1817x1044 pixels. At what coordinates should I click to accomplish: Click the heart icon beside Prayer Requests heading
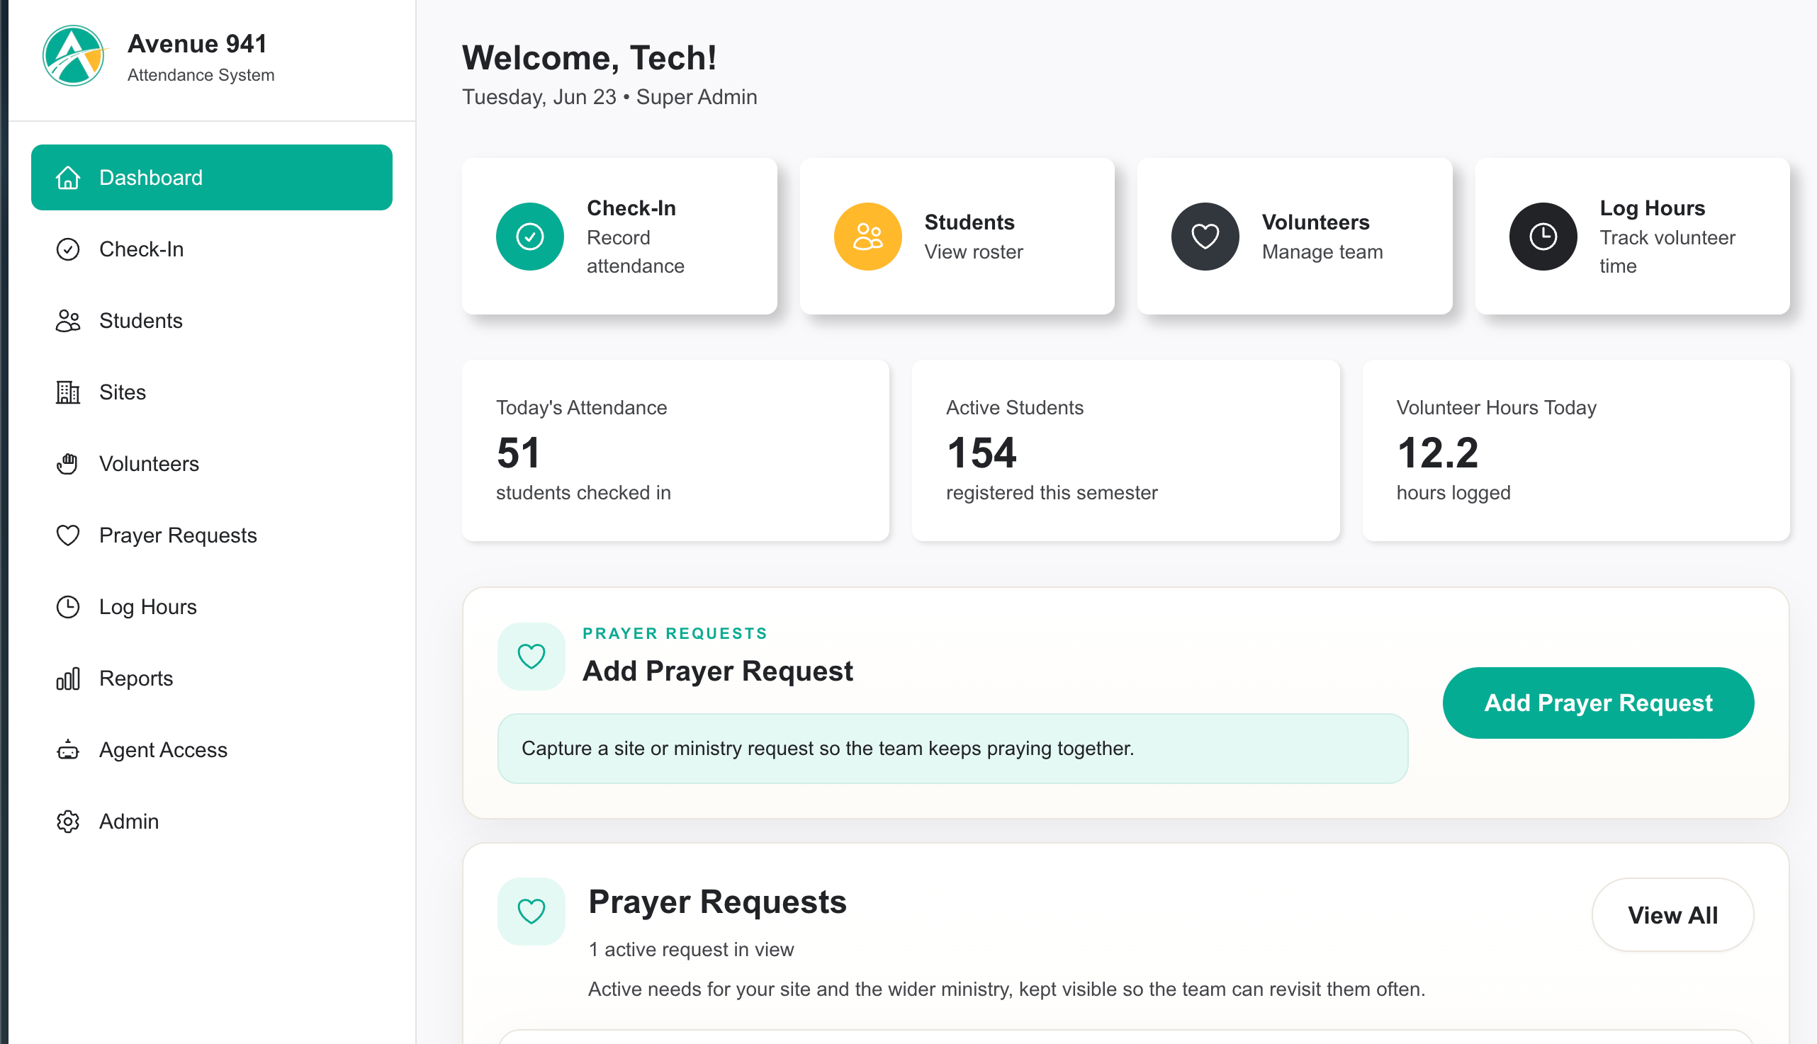(x=531, y=912)
